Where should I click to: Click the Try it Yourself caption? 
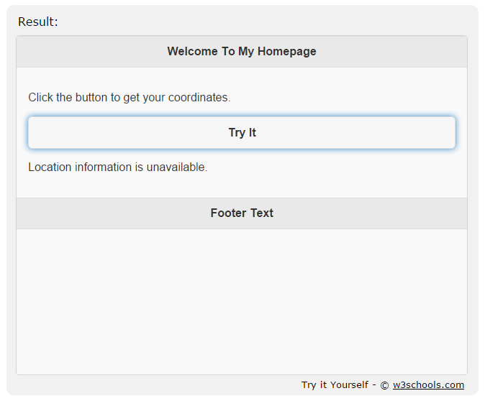pyautogui.click(x=335, y=385)
